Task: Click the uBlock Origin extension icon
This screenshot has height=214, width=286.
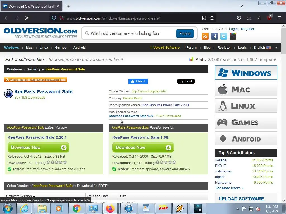Action: (270, 18)
